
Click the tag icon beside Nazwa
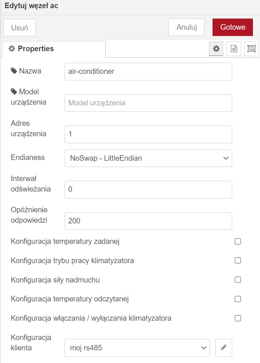pyautogui.click(x=14, y=71)
